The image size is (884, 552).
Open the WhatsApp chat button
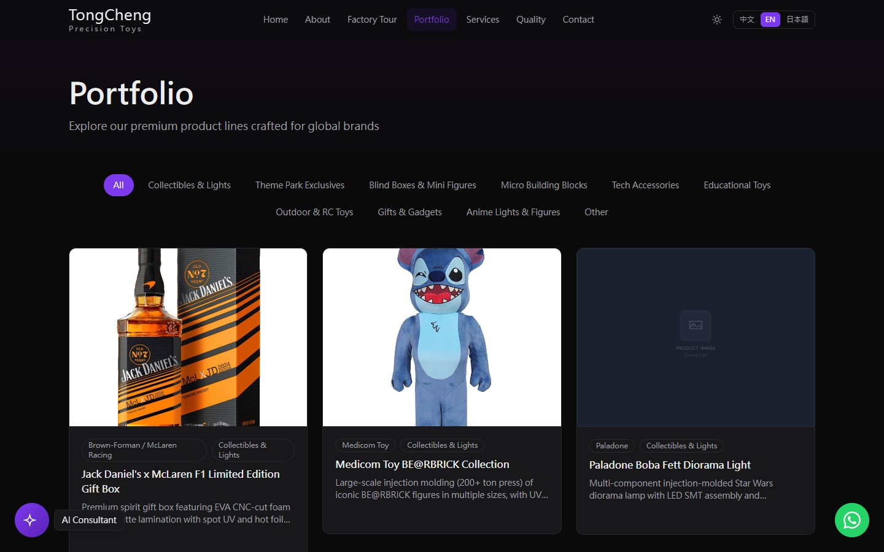[x=851, y=520]
